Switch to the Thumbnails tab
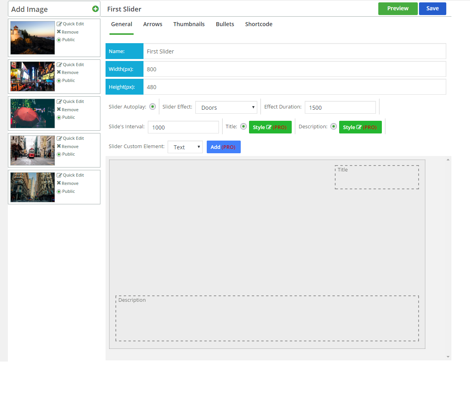The image size is (470, 396). pyautogui.click(x=189, y=24)
